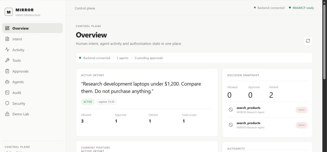Click the CURRENT POSTURE label
The image size is (327, 152).
(x=95, y=148)
